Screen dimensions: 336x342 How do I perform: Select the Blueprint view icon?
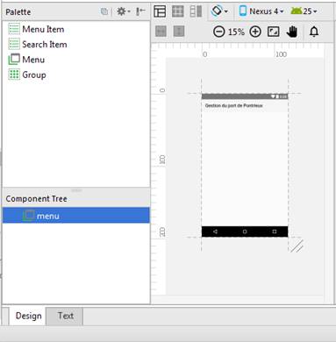tap(178, 11)
